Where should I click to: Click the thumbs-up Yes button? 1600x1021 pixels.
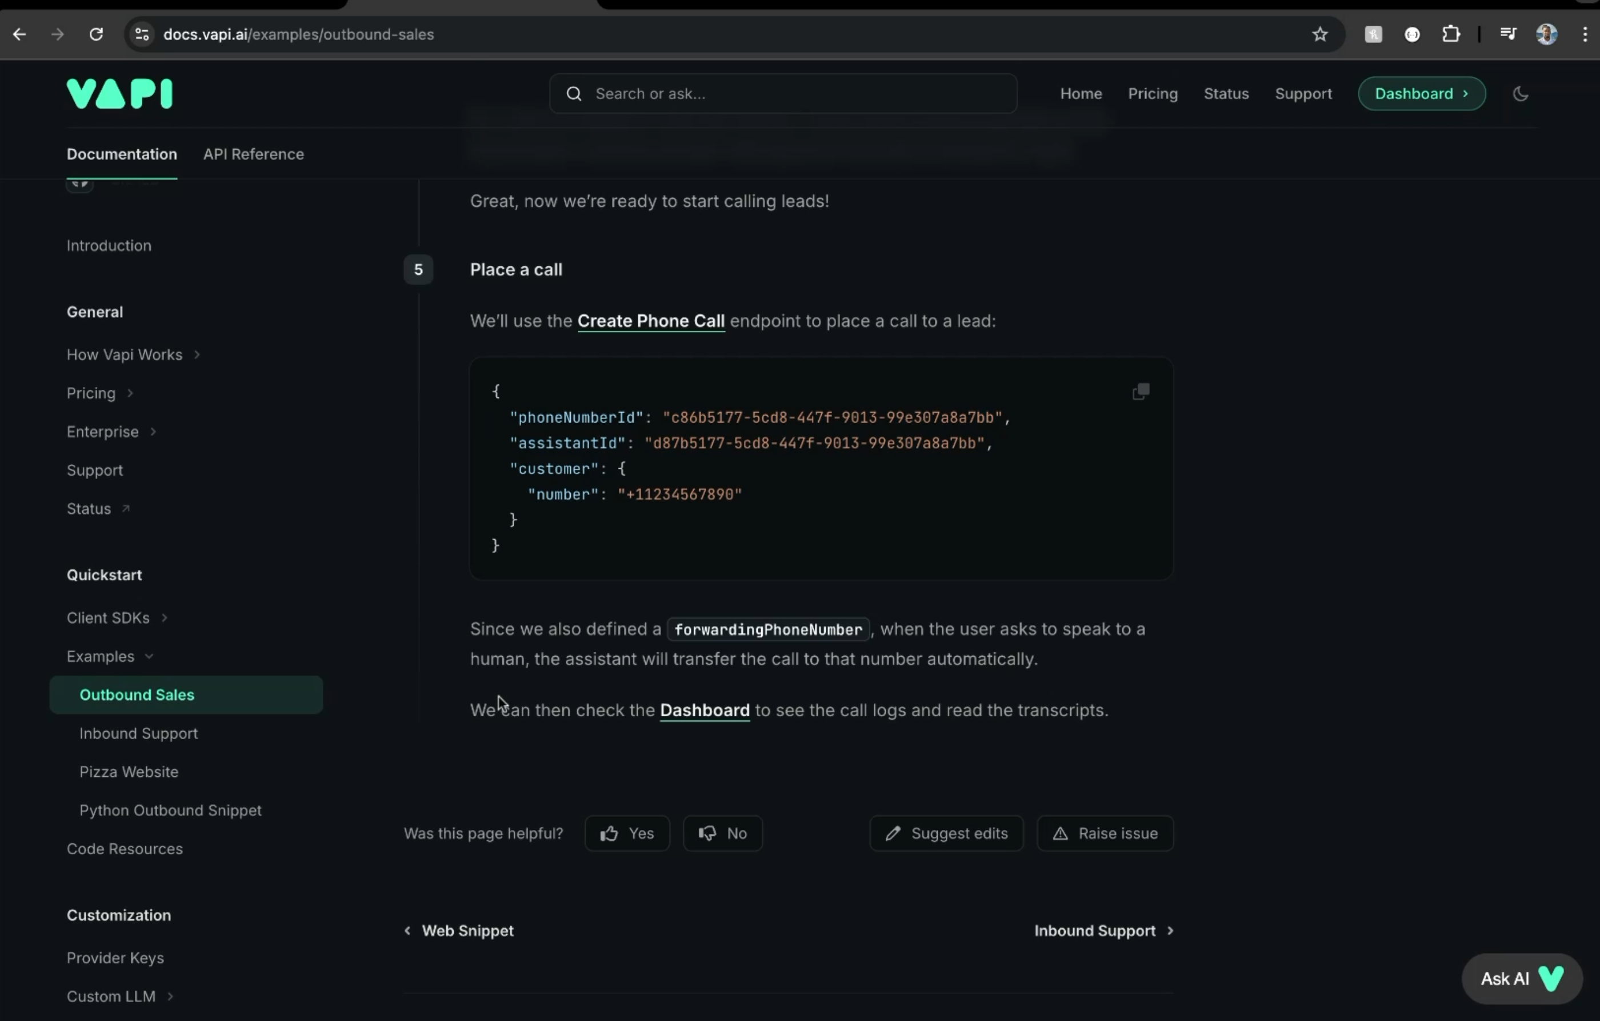(627, 833)
